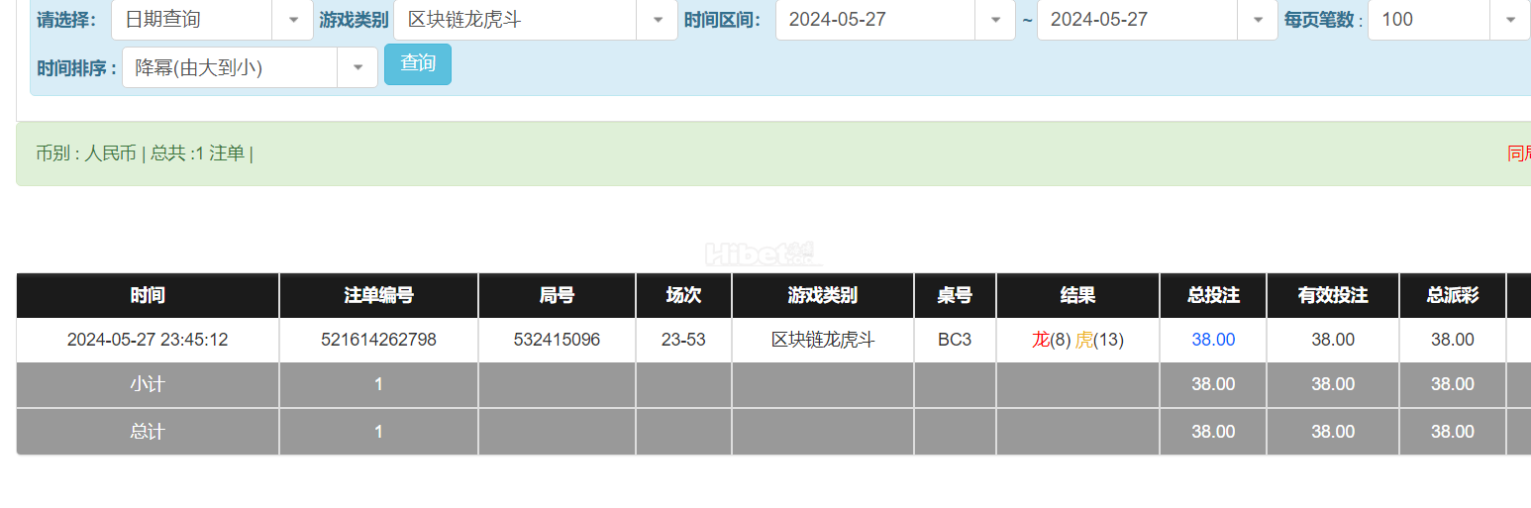Click the red 同局 text at right edge

[1519, 153]
